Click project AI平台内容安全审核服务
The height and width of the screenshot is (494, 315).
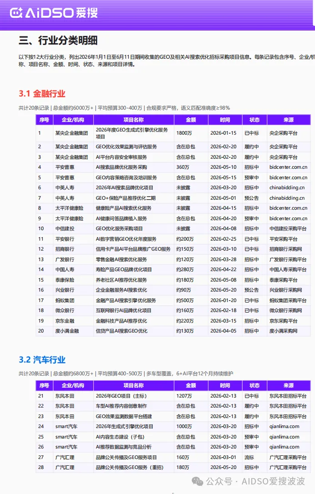point(121,157)
